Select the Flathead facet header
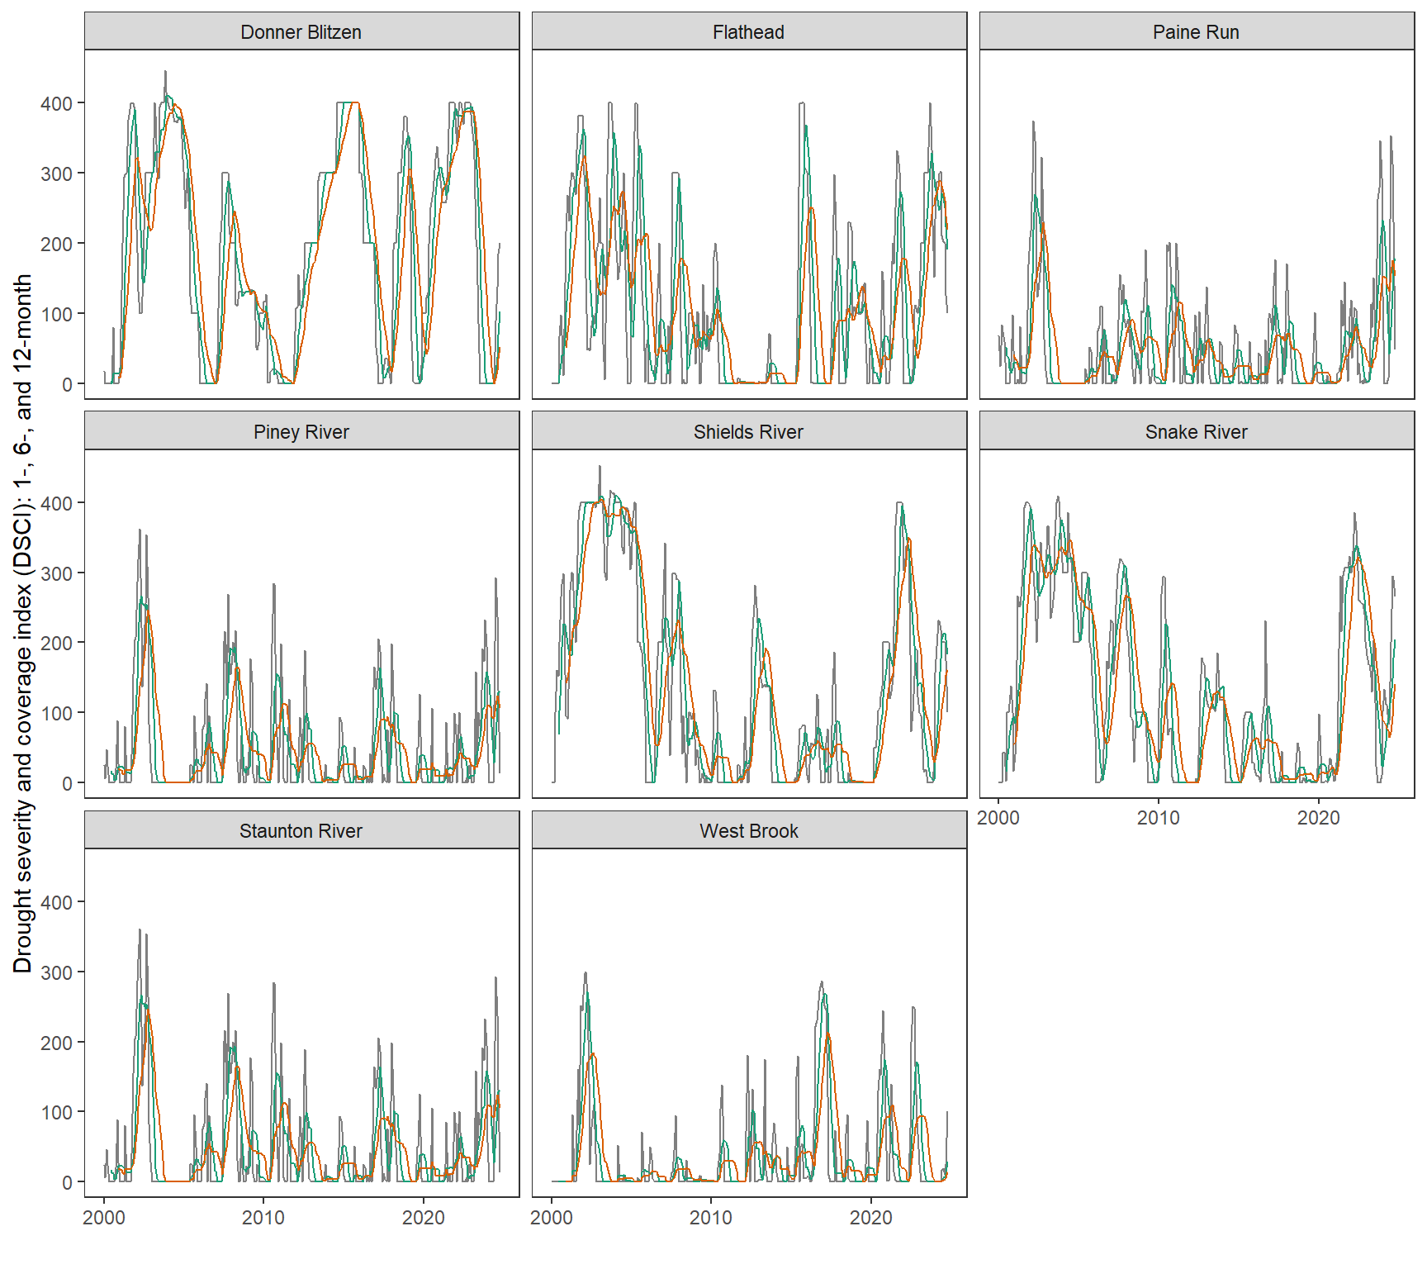Viewport: 1427px width, 1269px height. click(x=748, y=32)
